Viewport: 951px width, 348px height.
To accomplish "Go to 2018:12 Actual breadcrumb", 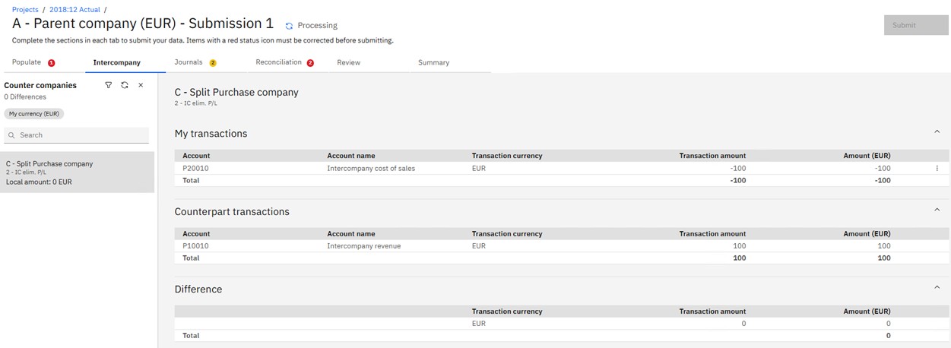I will tap(74, 10).
